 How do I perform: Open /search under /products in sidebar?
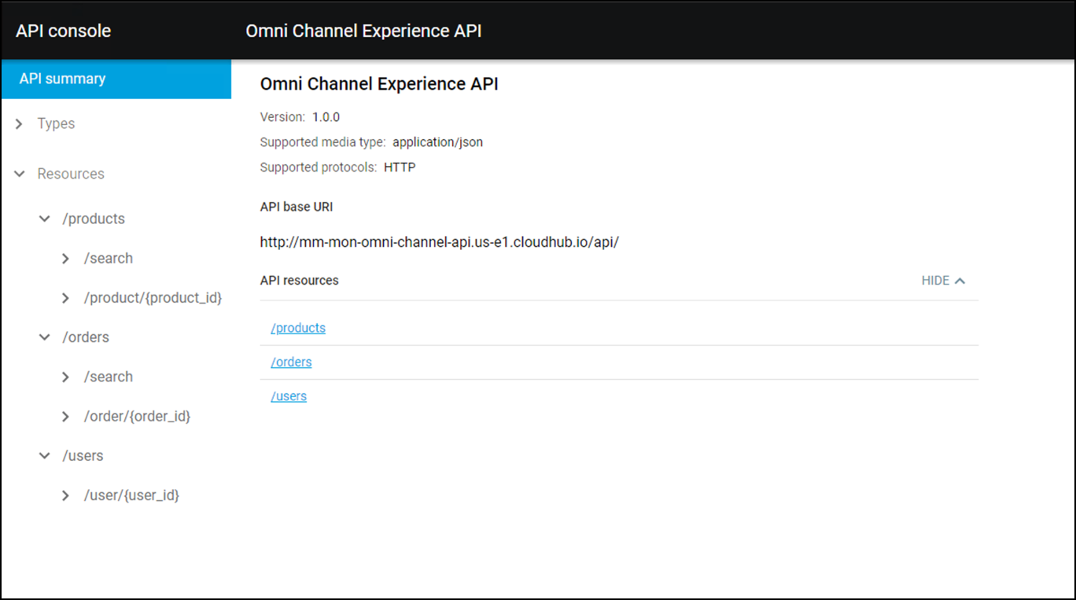point(109,258)
